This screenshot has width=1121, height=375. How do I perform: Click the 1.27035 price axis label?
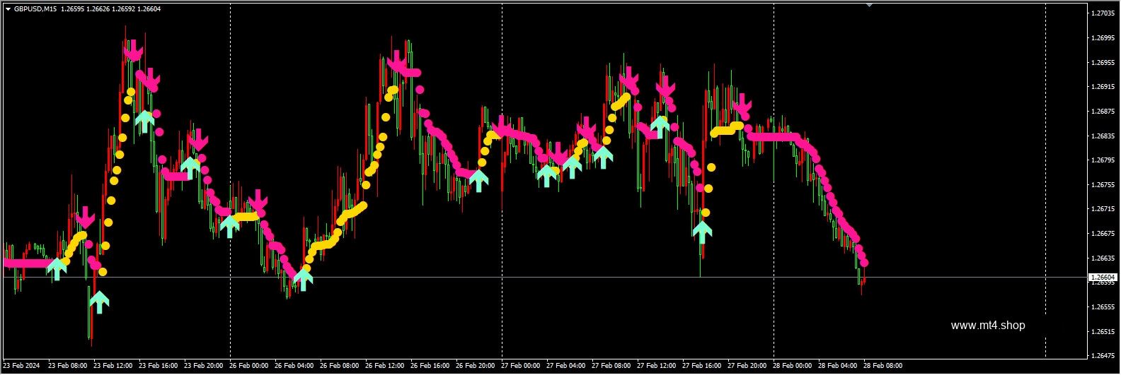click(x=1103, y=13)
